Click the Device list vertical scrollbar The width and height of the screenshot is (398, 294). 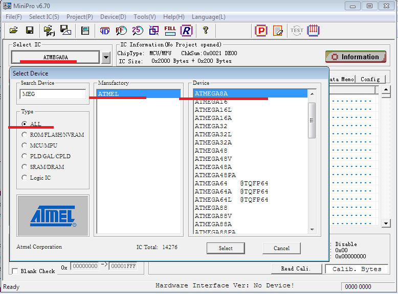pos(312,153)
